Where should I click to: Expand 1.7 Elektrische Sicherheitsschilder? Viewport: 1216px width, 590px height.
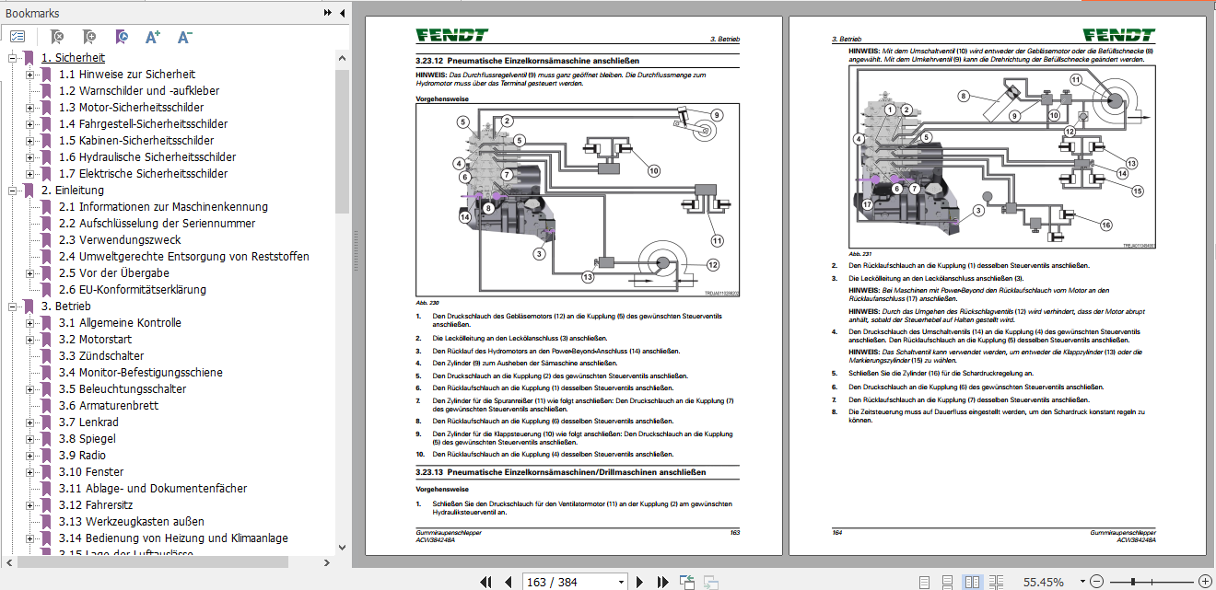[x=30, y=174]
